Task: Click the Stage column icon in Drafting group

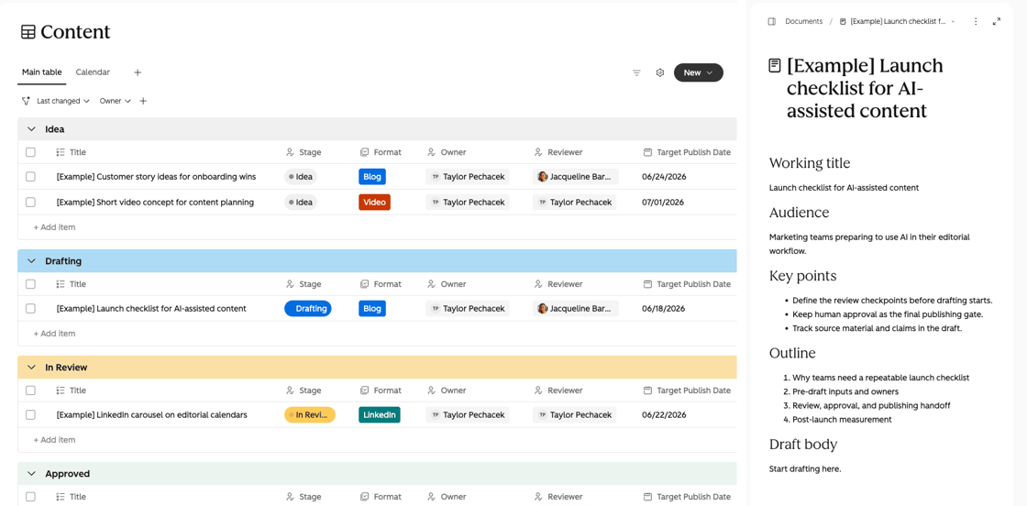Action: click(290, 284)
